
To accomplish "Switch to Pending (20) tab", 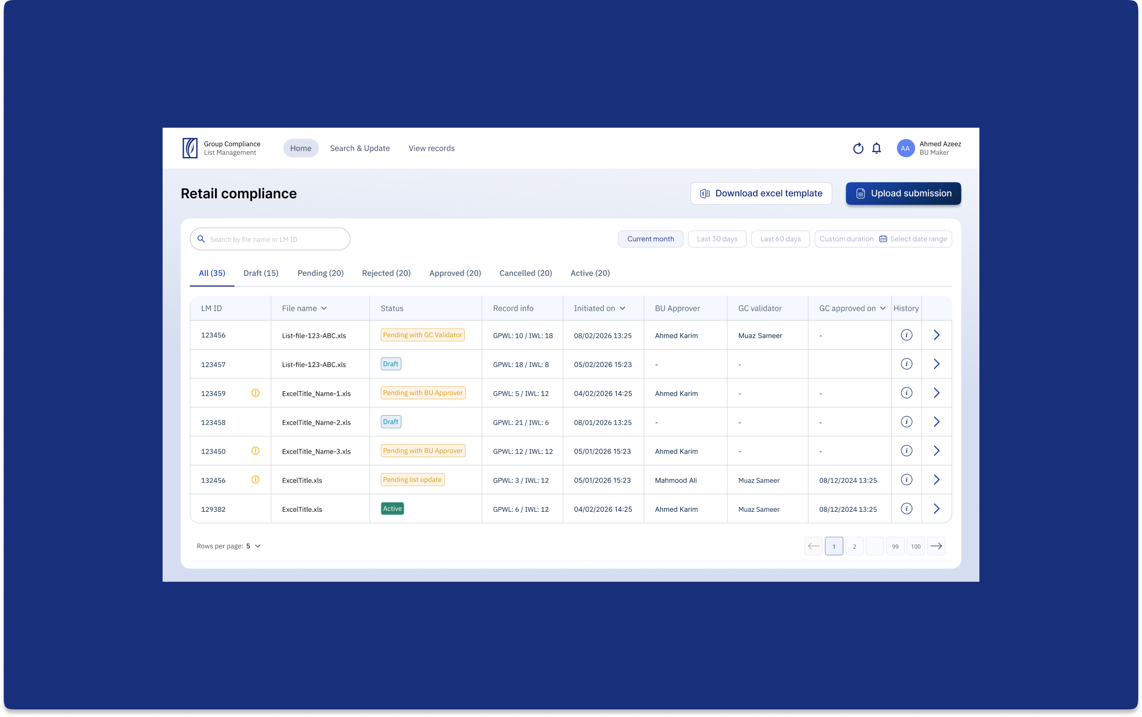I will click(x=320, y=273).
